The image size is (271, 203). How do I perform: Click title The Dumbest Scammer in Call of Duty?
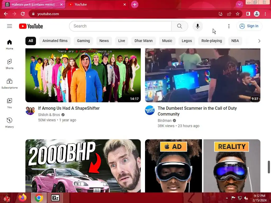pyautogui.click(x=197, y=111)
